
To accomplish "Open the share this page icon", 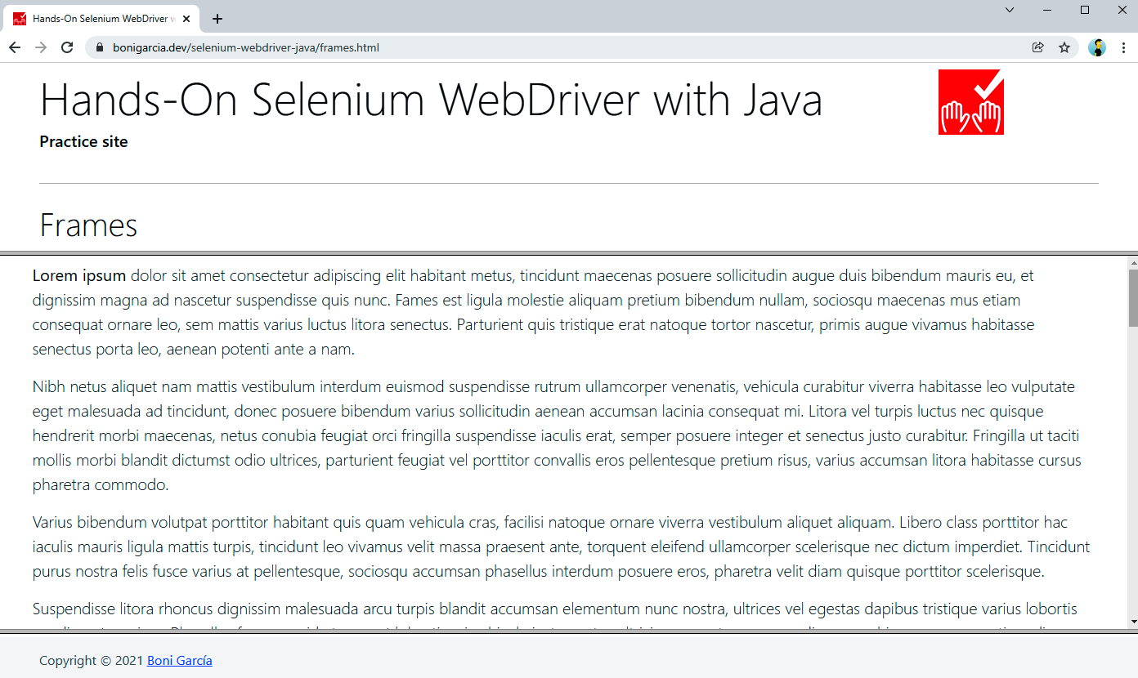I will point(1038,47).
